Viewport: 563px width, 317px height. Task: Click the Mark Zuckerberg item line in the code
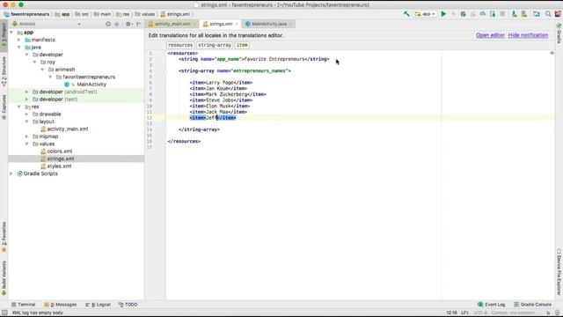click(x=228, y=94)
